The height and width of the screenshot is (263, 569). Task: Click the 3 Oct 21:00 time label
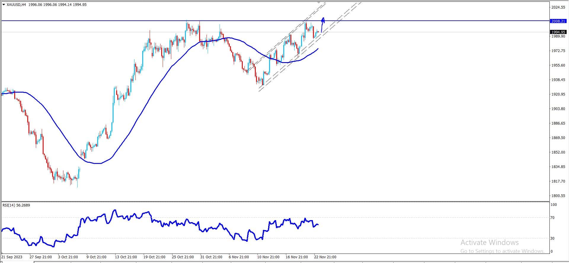click(x=68, y=257)
